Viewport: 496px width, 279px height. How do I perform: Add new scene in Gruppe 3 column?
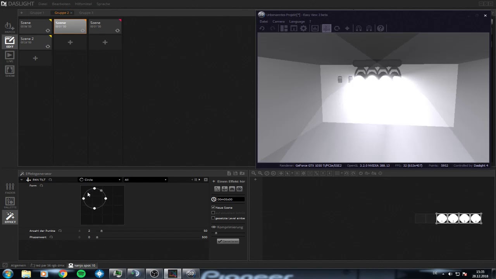[105, 42]
